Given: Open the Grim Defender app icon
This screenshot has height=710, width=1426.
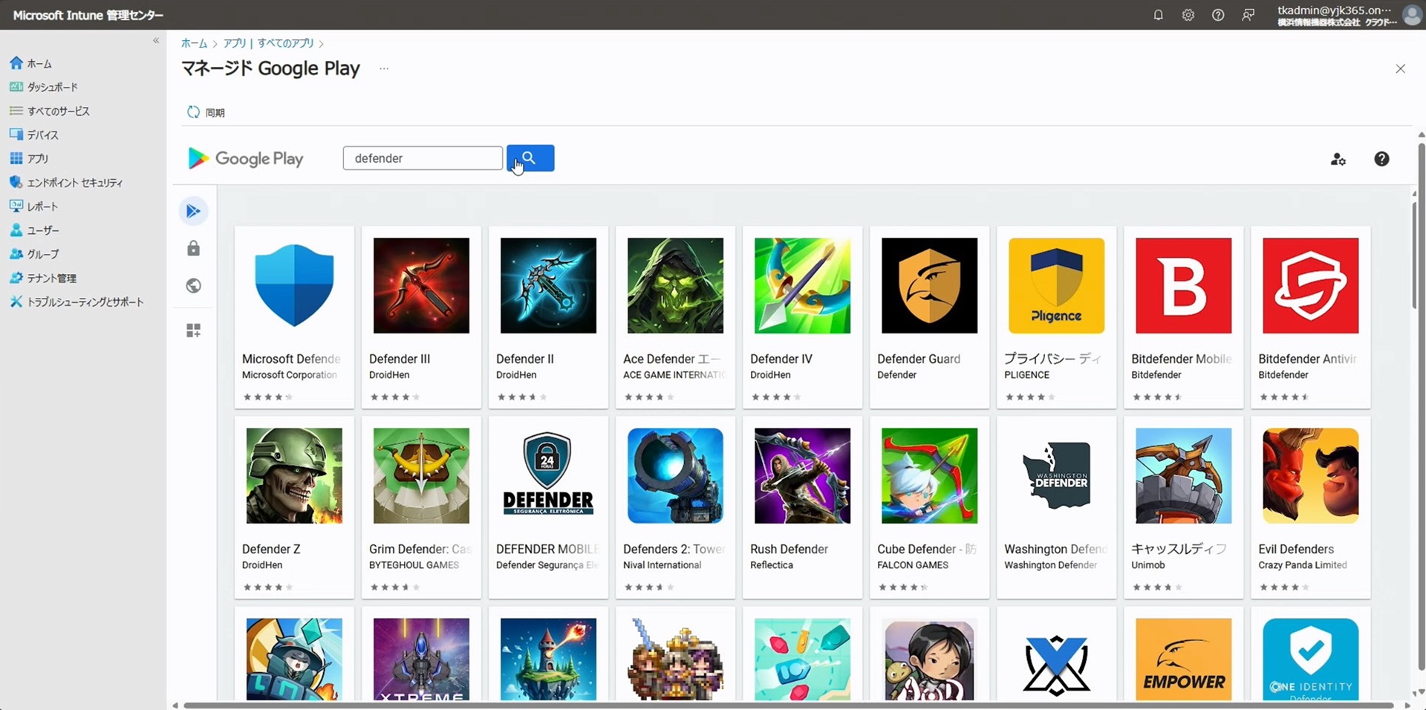Looking at the screenshot, I should click(421, 475).
